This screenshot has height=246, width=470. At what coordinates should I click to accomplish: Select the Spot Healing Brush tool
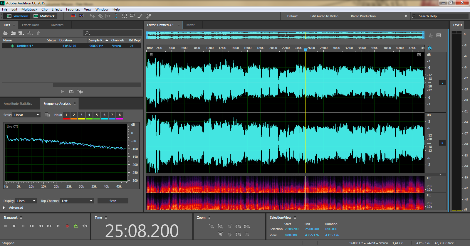click(148, 16)
